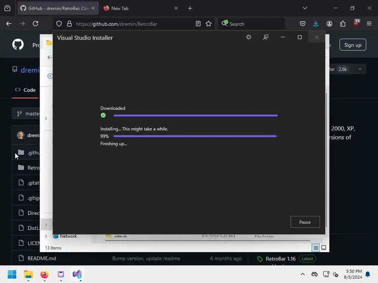
Task: Click the 13 items status text
Action: click(53, 248)
